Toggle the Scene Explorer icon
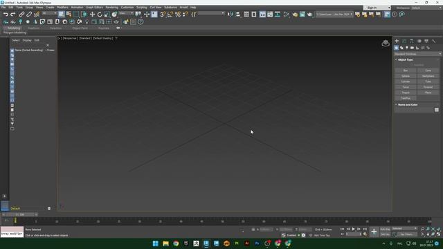The image size is (443, 249). click(246, 14)
